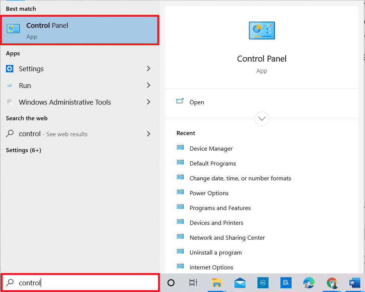Click the icon beside Change date, time formats

coord(180,177)
